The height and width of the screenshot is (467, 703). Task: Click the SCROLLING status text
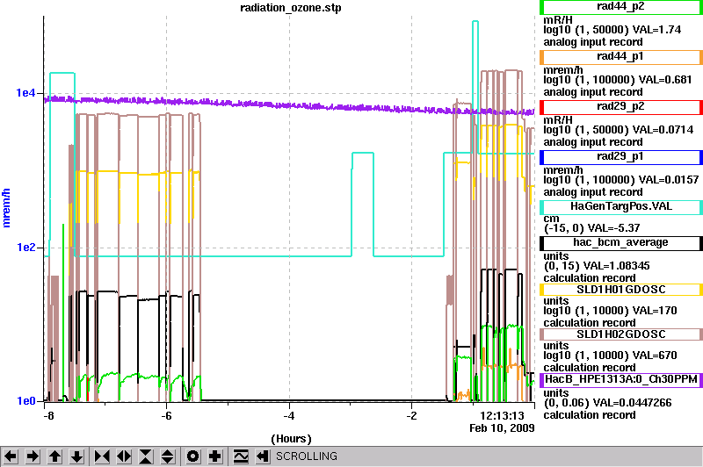click(x=307, y=456)
